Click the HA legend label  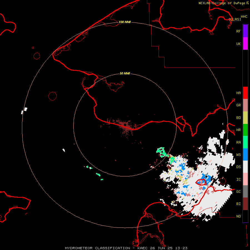[x=238, y=93]
